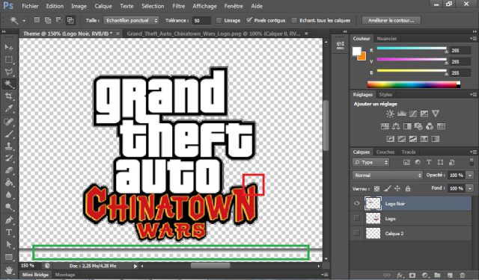
Task: Lock image pixels with brush lock
Action: tap(387, 189)
